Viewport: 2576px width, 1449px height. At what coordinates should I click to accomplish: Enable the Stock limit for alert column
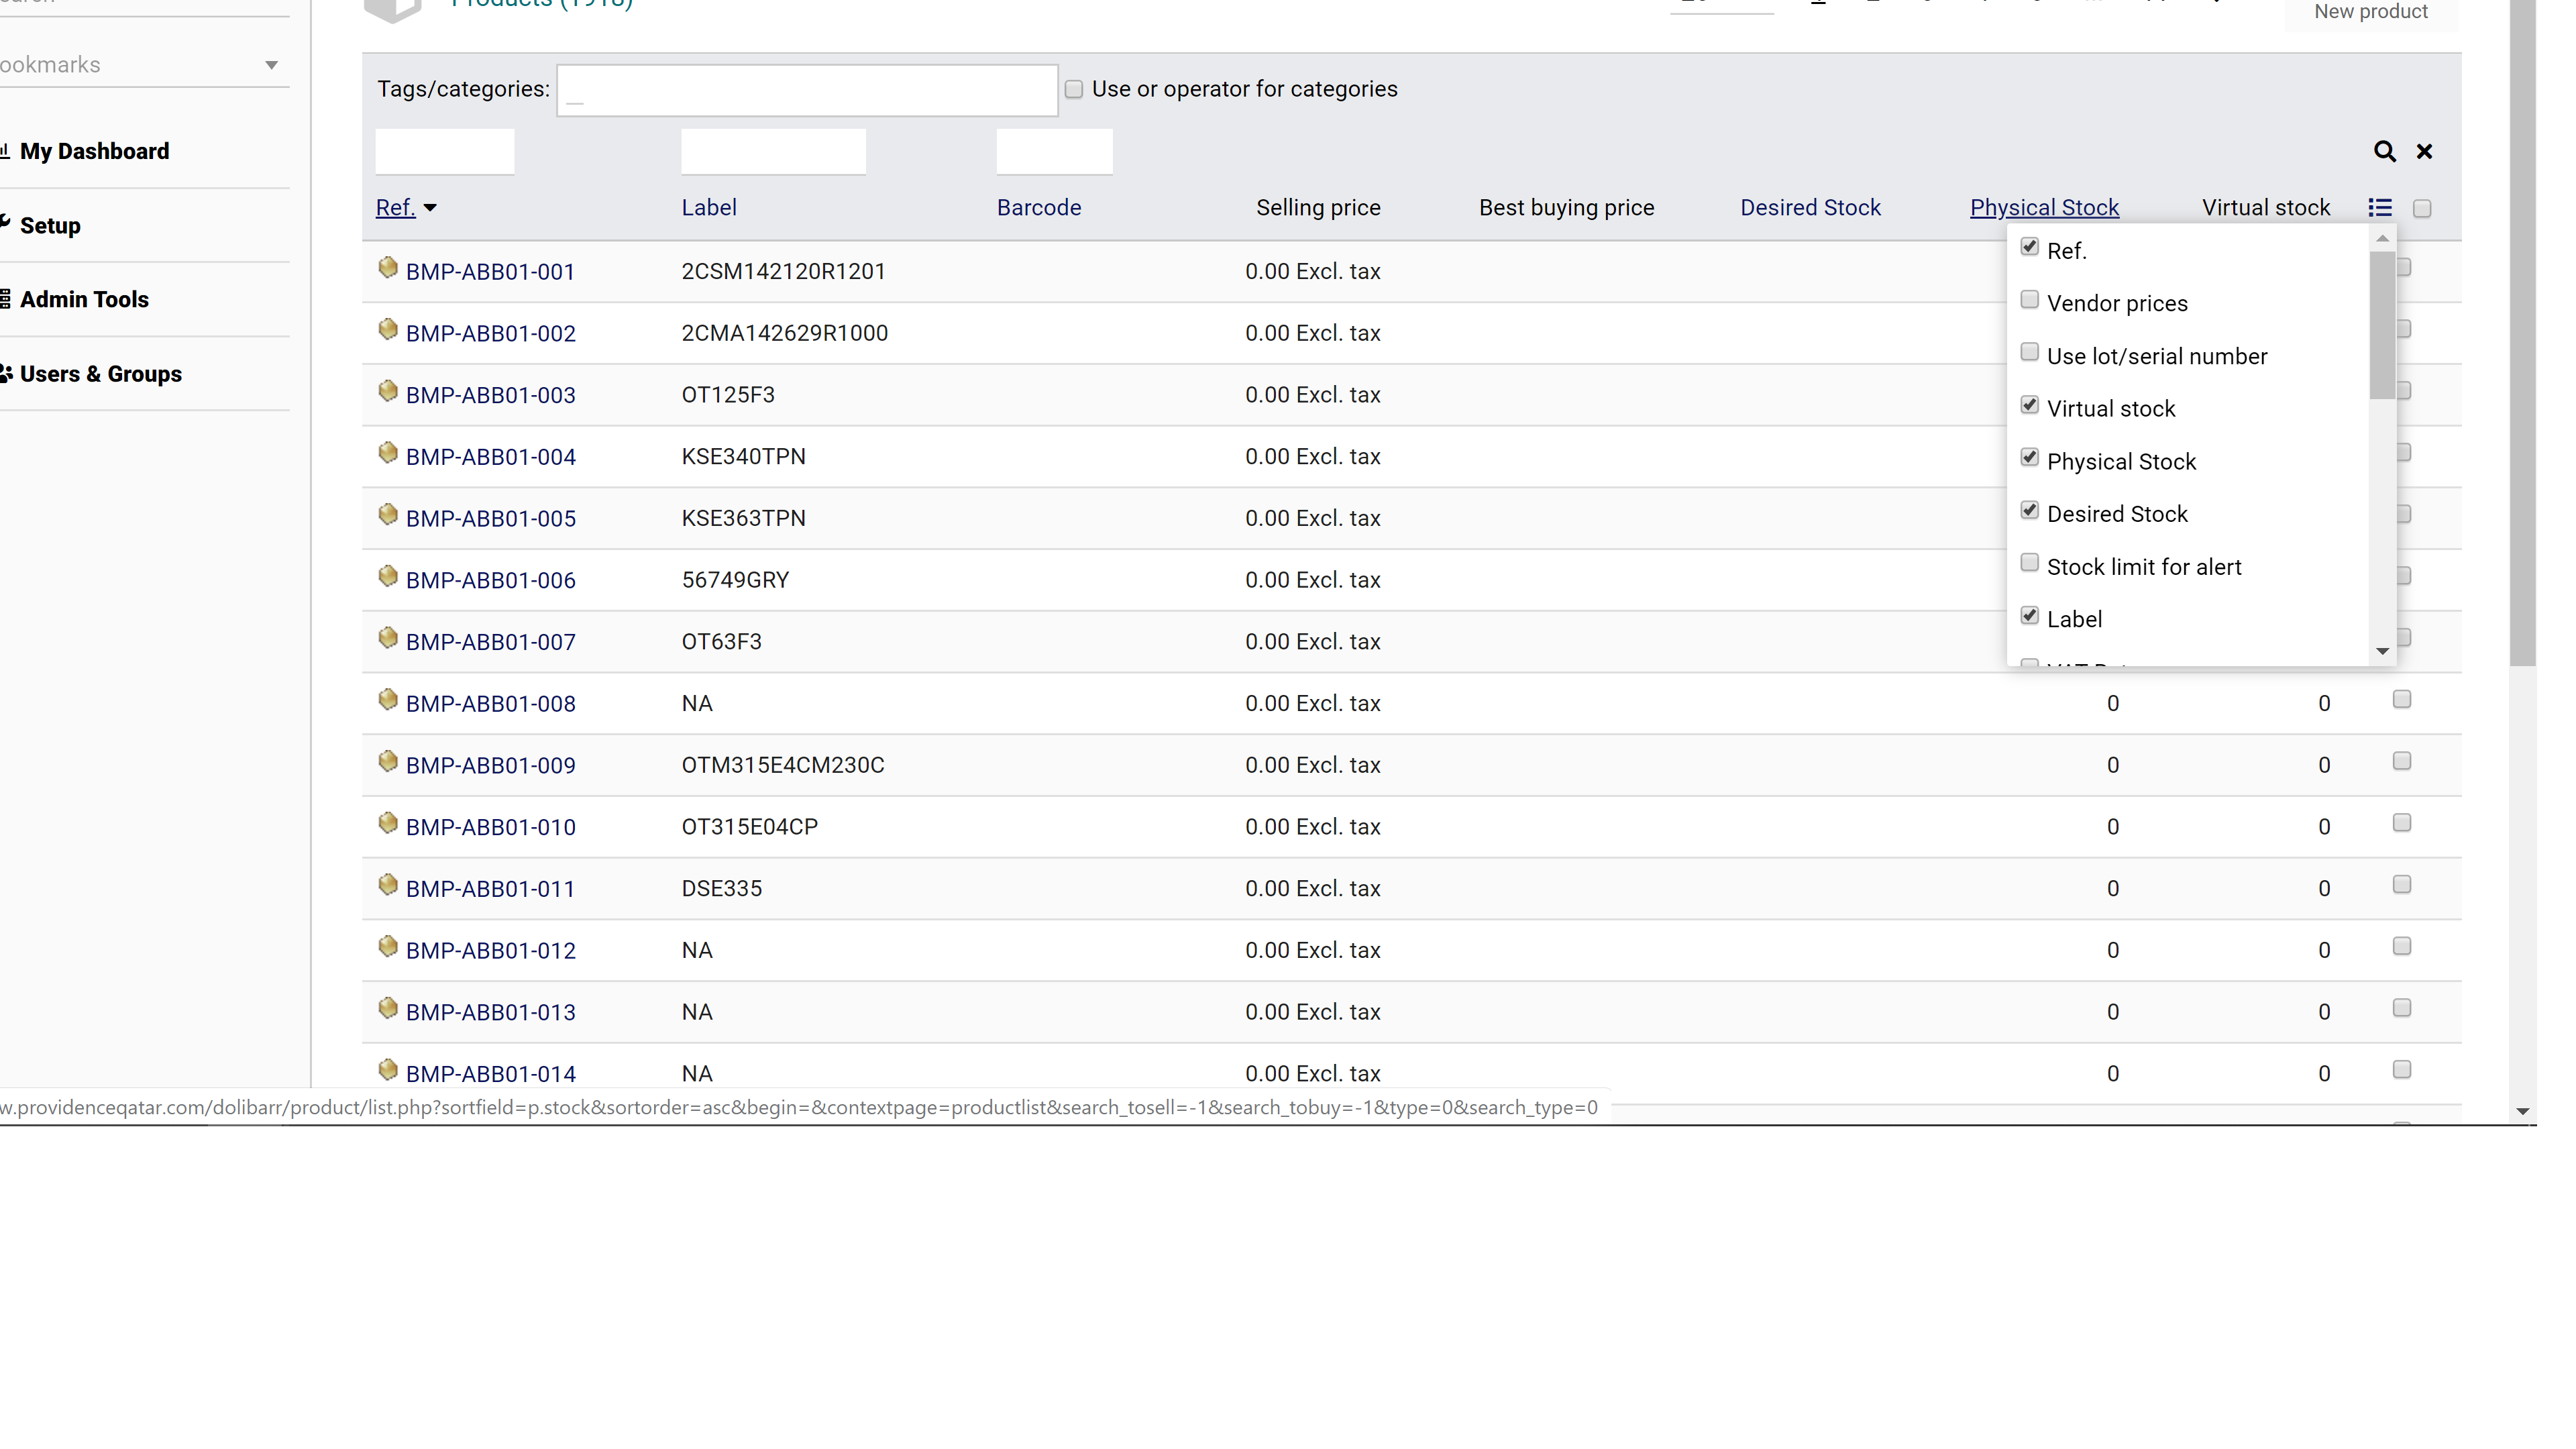click(2030, 562)
